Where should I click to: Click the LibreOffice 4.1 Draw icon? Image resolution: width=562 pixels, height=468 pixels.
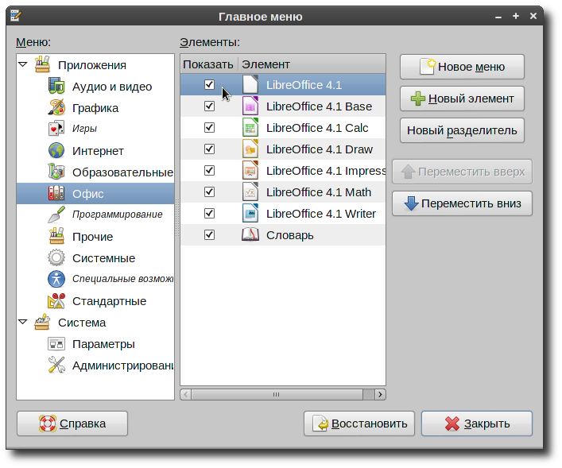pyautogui.click(x=250, y=149)
